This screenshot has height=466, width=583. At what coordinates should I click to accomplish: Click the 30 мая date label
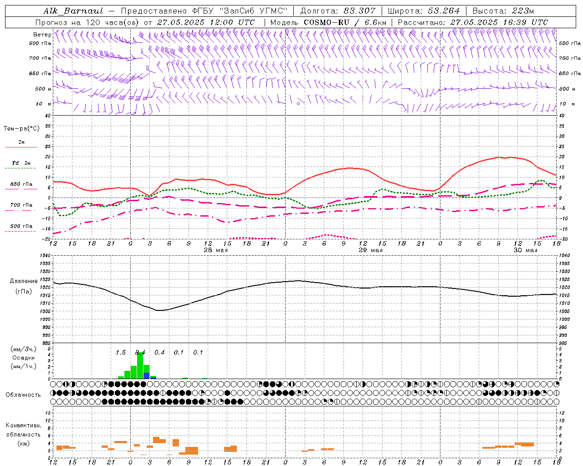coord(526,250)
